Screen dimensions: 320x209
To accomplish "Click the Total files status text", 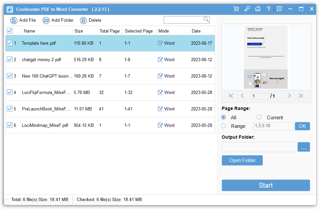I will 40,199.
